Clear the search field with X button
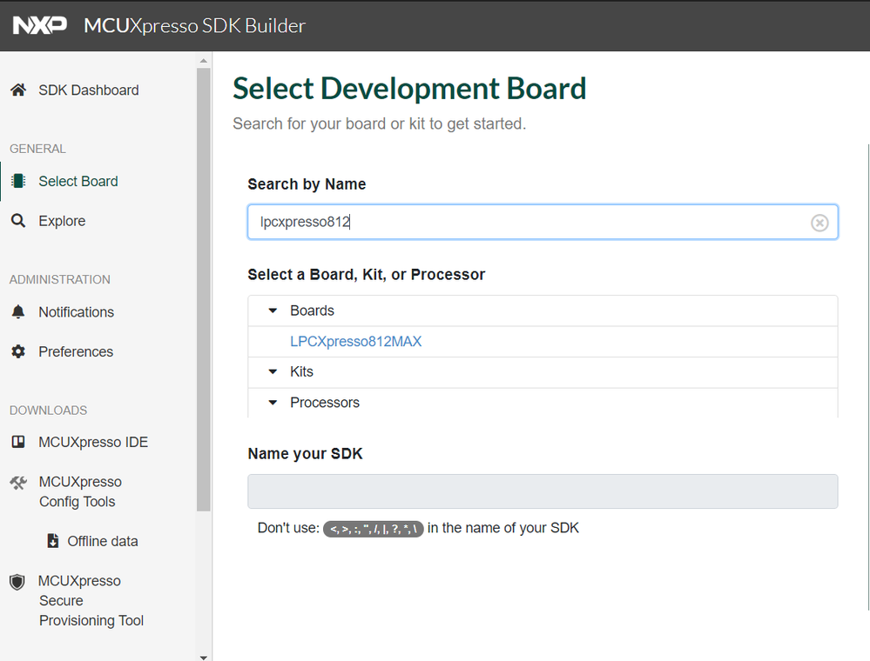 (819, 223)
